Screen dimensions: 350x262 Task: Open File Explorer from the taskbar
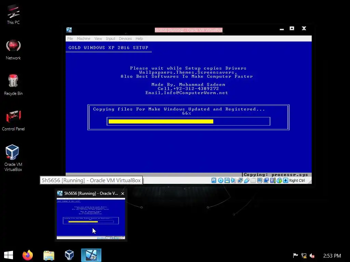coord(49,255)
